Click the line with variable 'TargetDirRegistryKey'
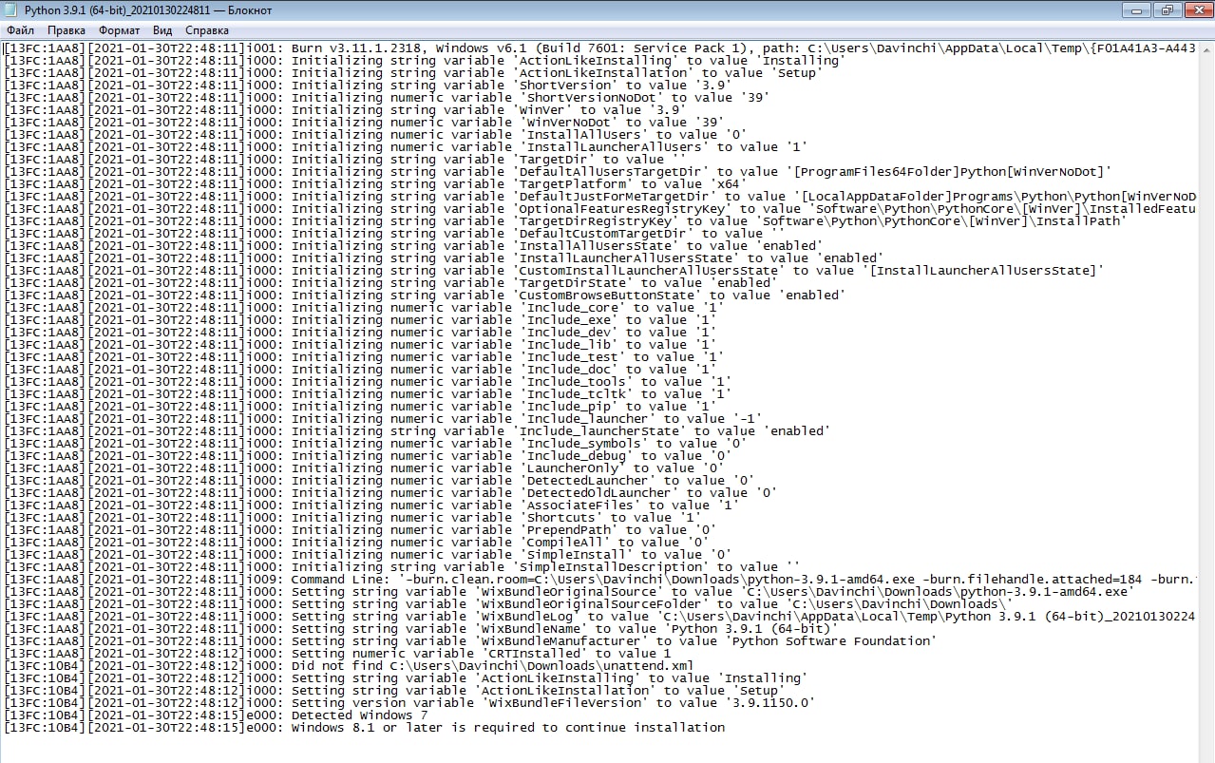The height and width of the screenshot is (763, 1215). point(565,220)
